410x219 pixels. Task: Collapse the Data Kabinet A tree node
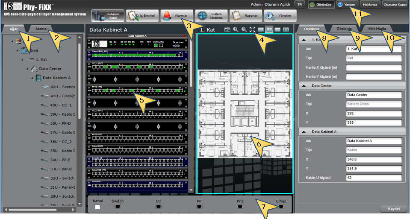(x=32, y=78)
